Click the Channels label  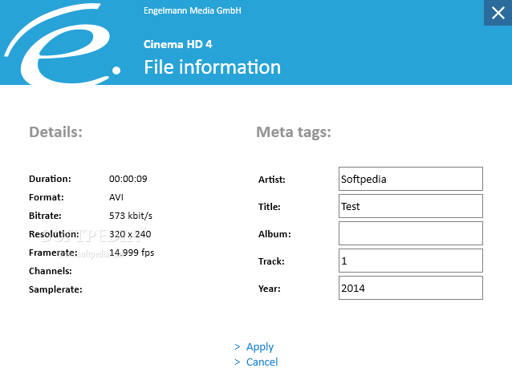click(51, 271)
